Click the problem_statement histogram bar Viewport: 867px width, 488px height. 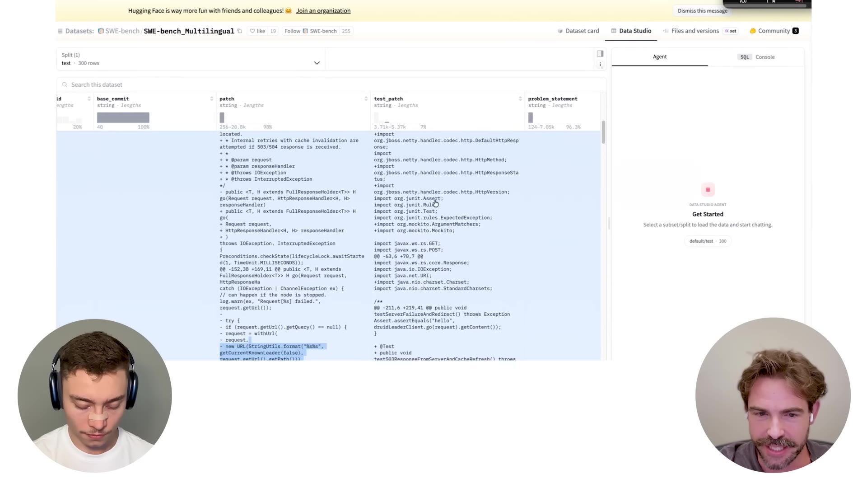point(531,117)
